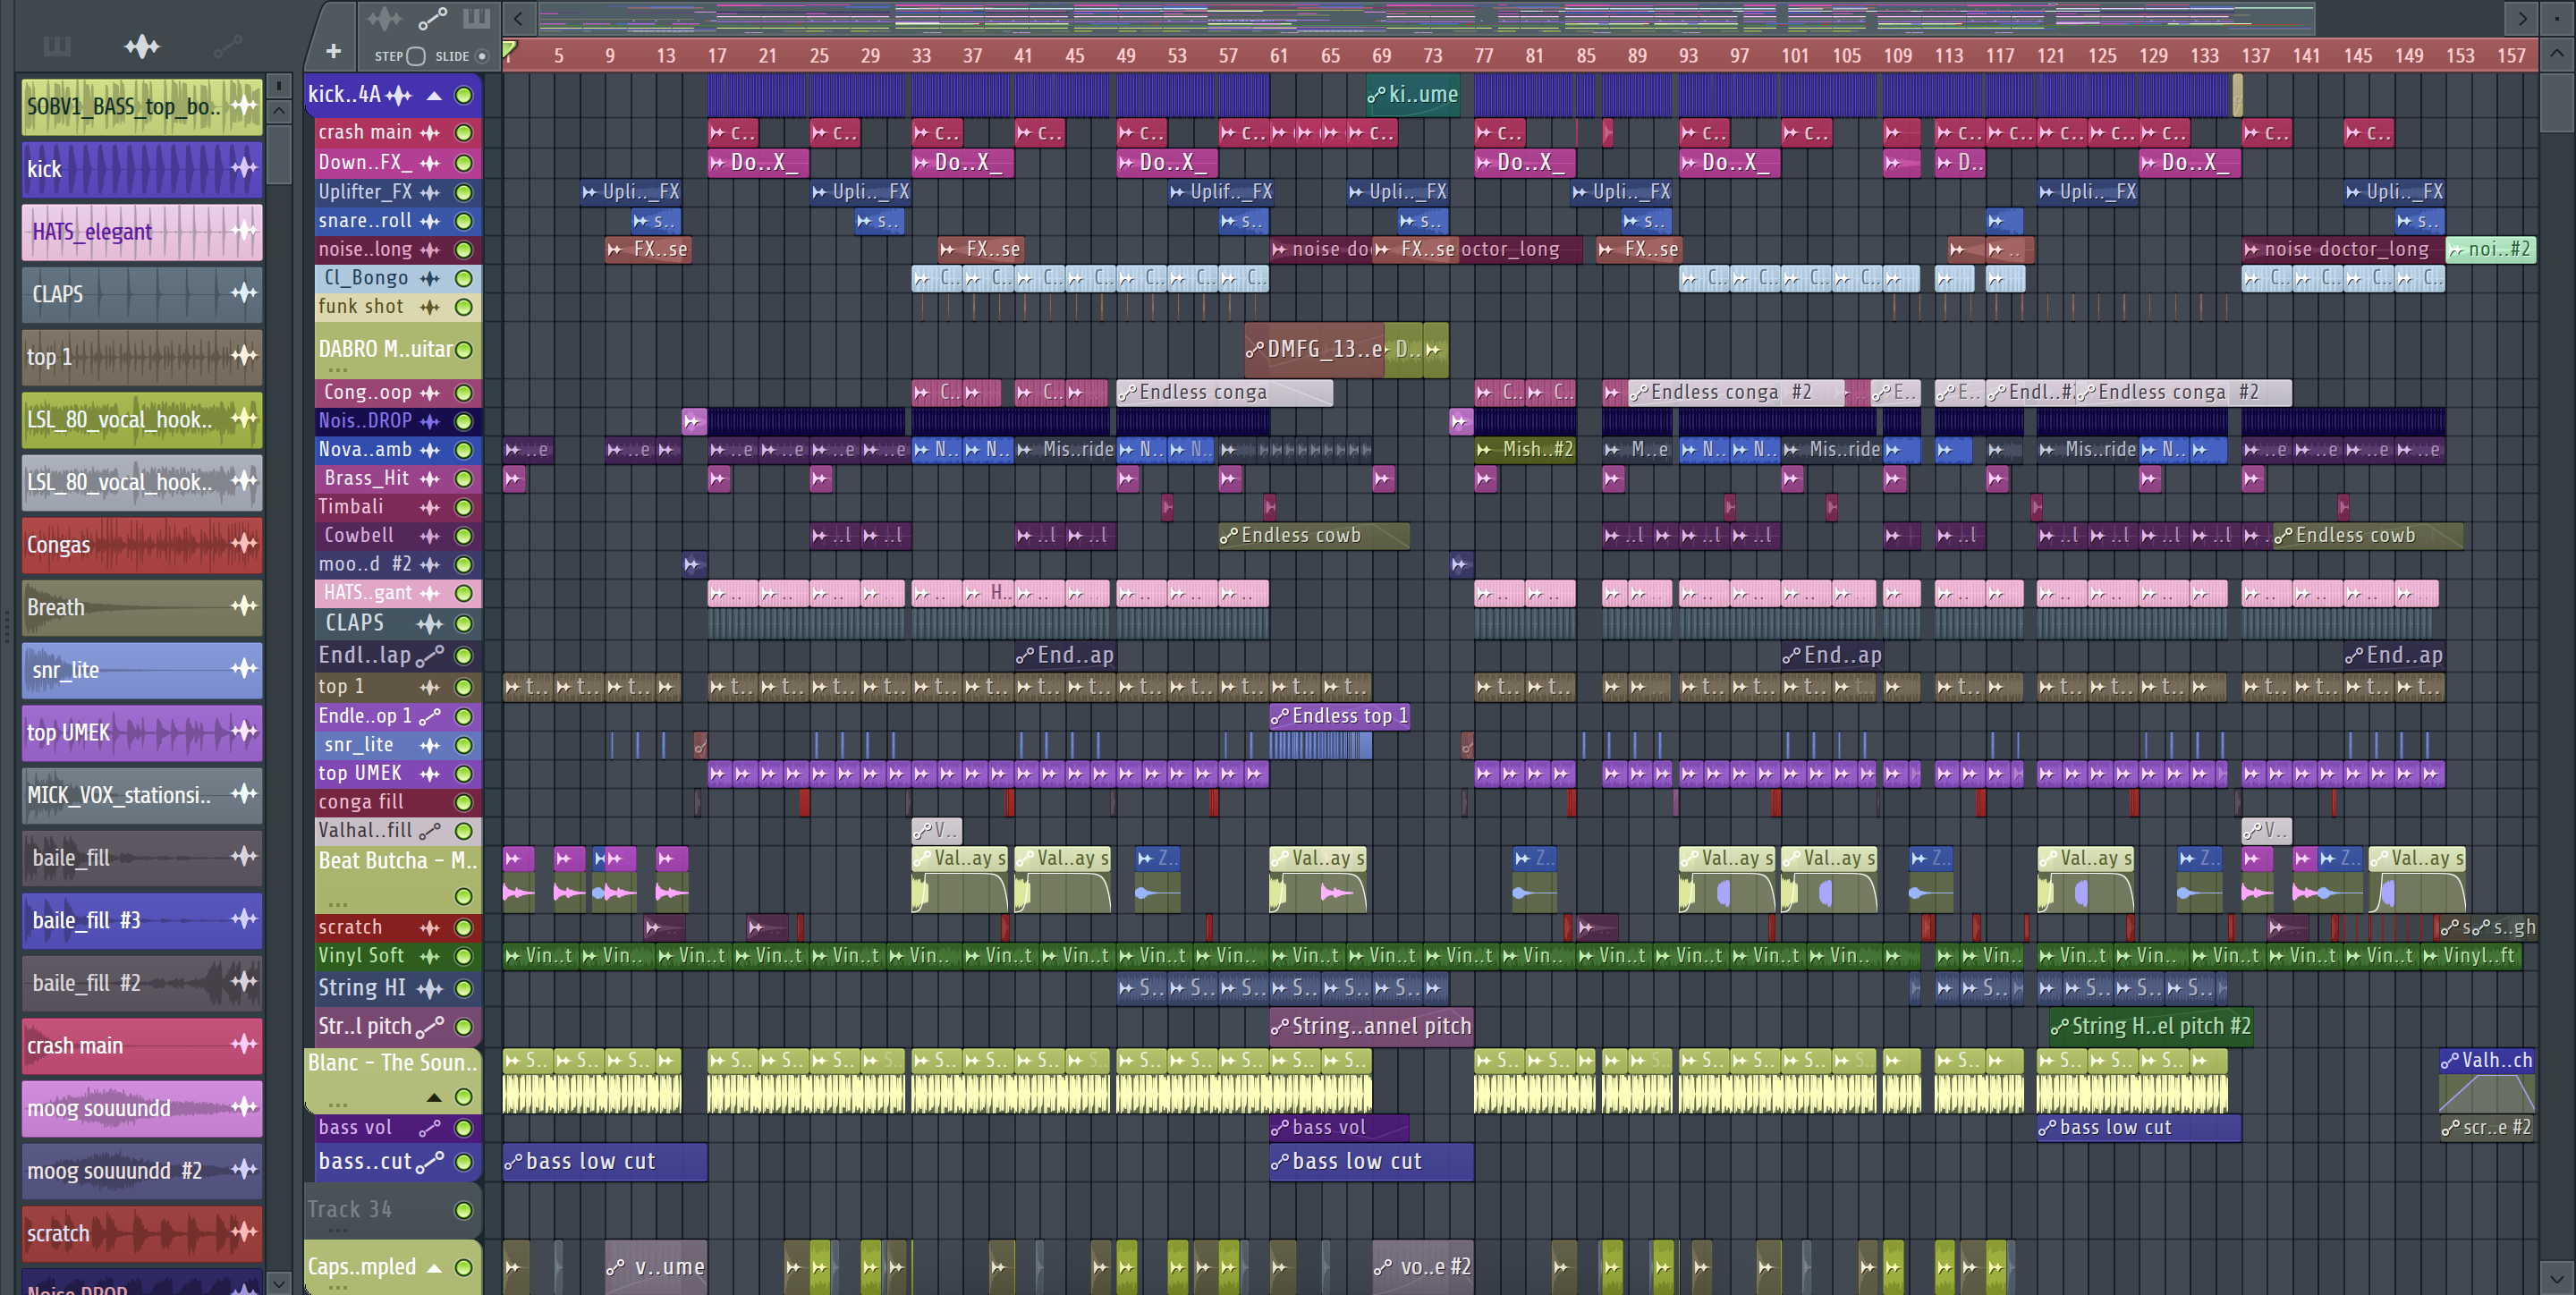Click waveform icon of HATS_elegant picker item
Viewport: 2576px width, 1295px height.
pos(244,231)
